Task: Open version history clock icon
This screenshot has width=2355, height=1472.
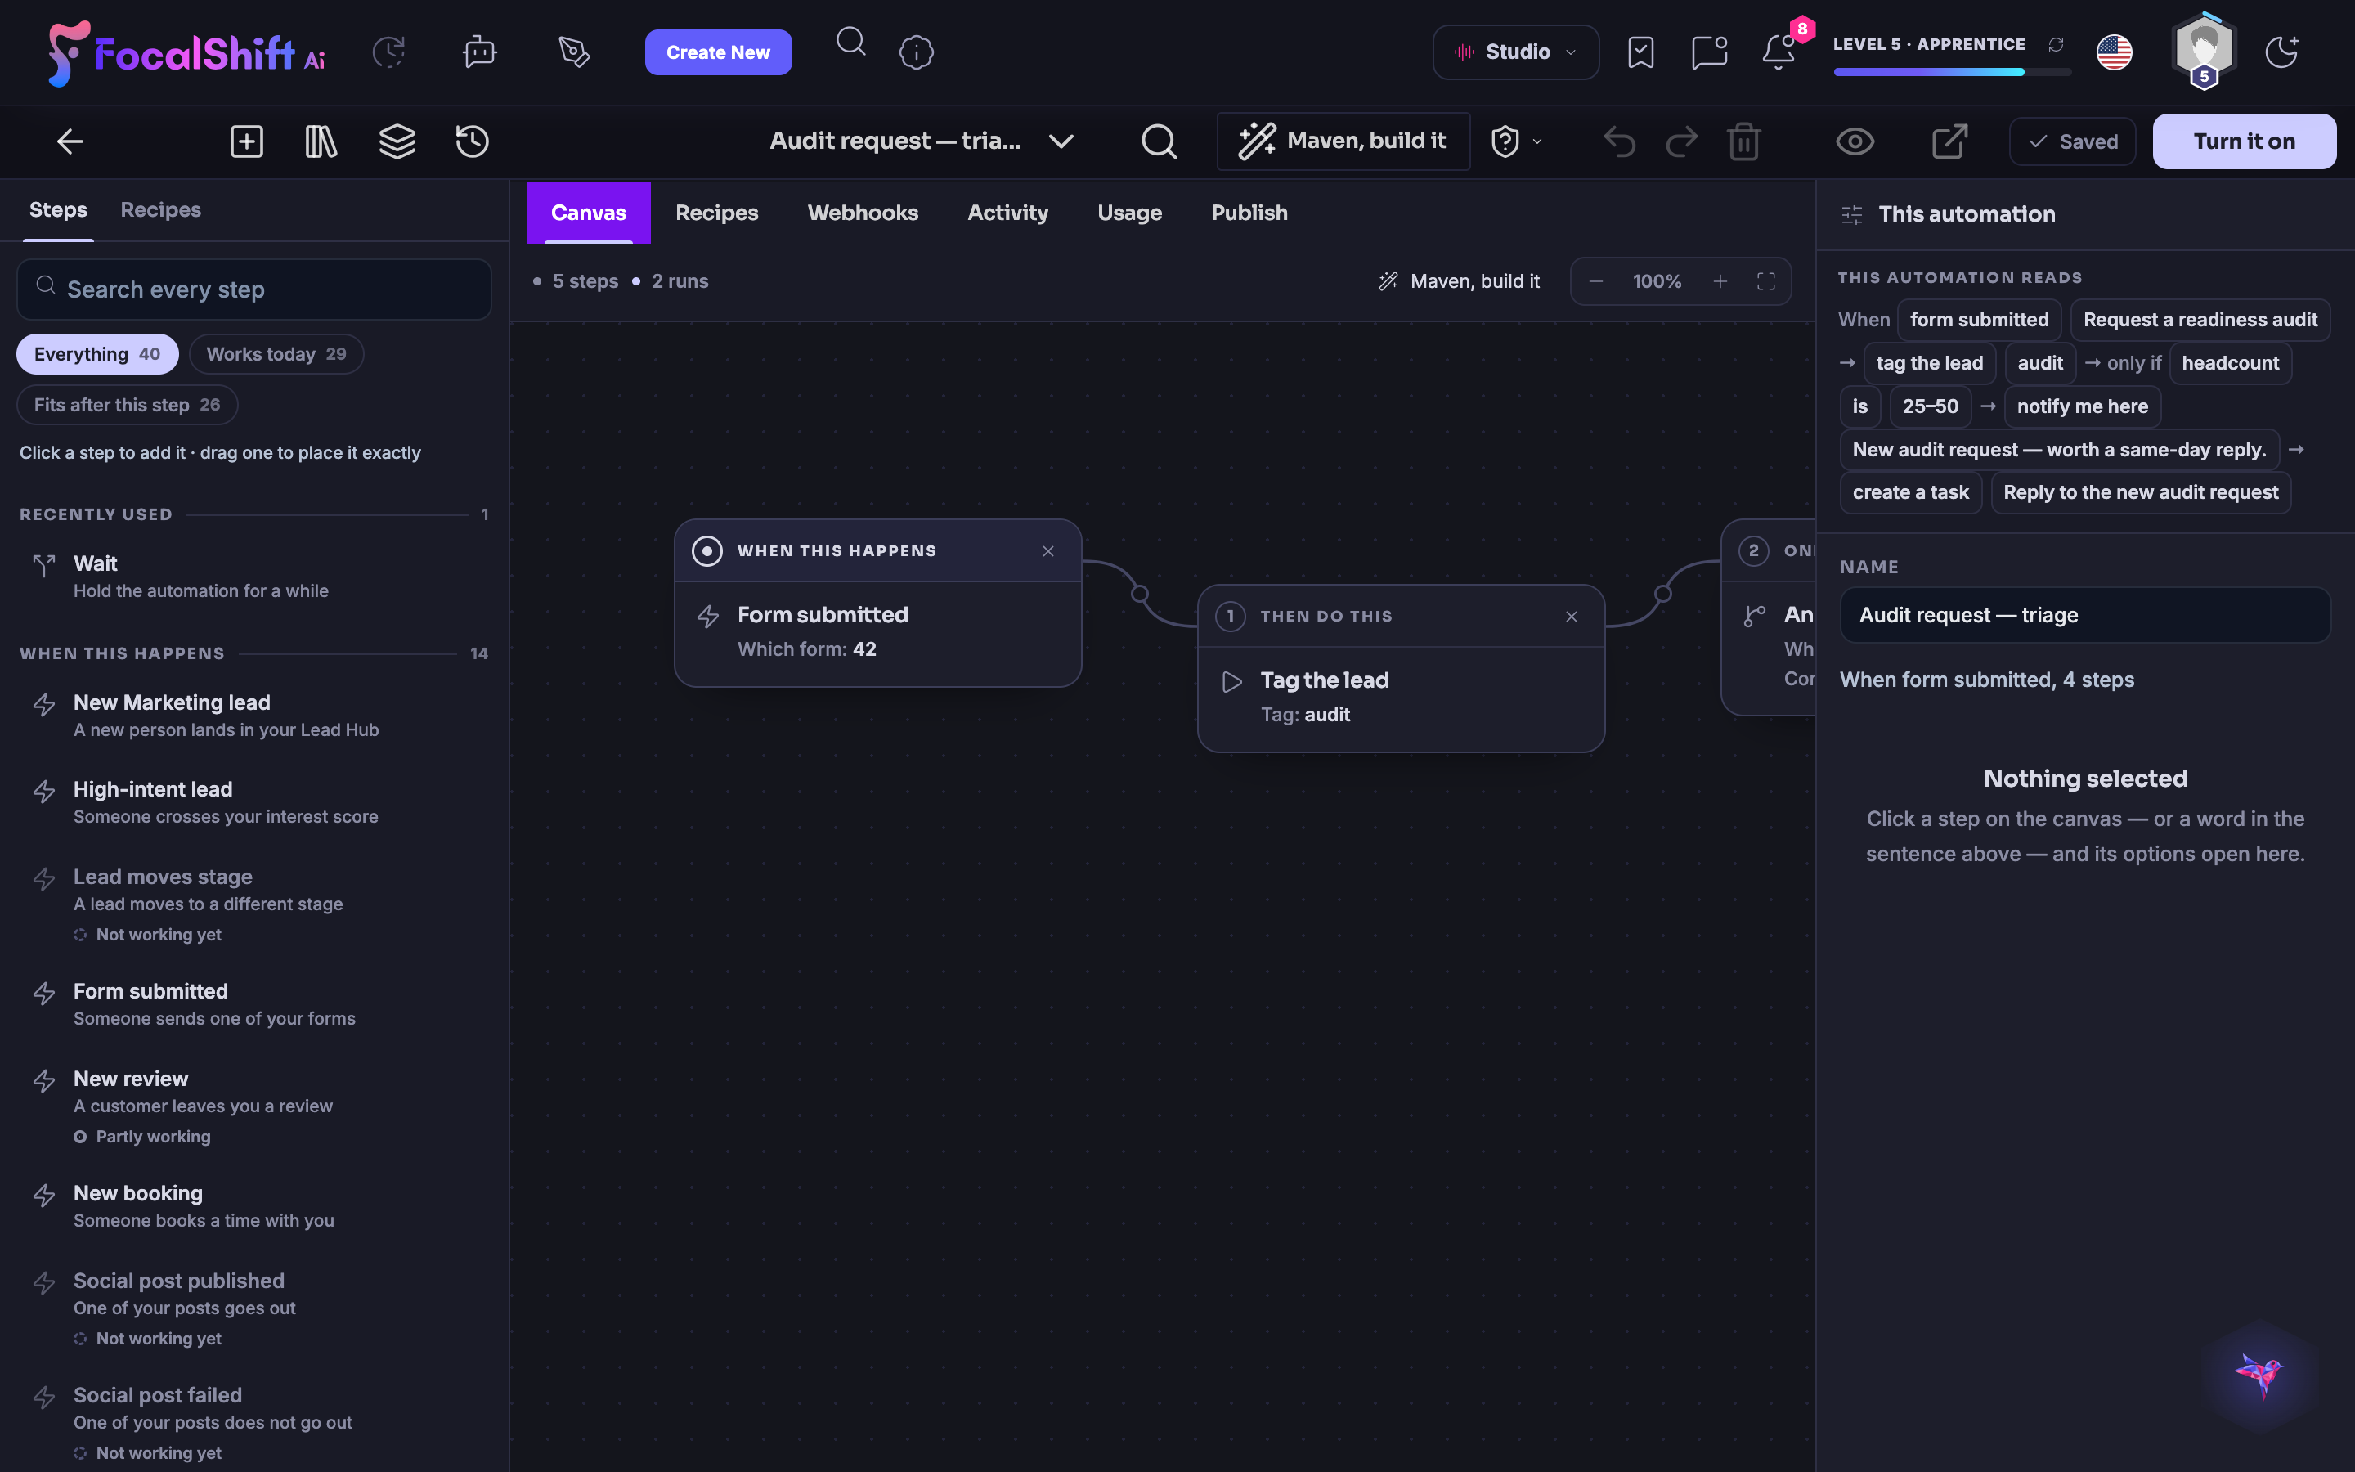Action: coord(472,141)
